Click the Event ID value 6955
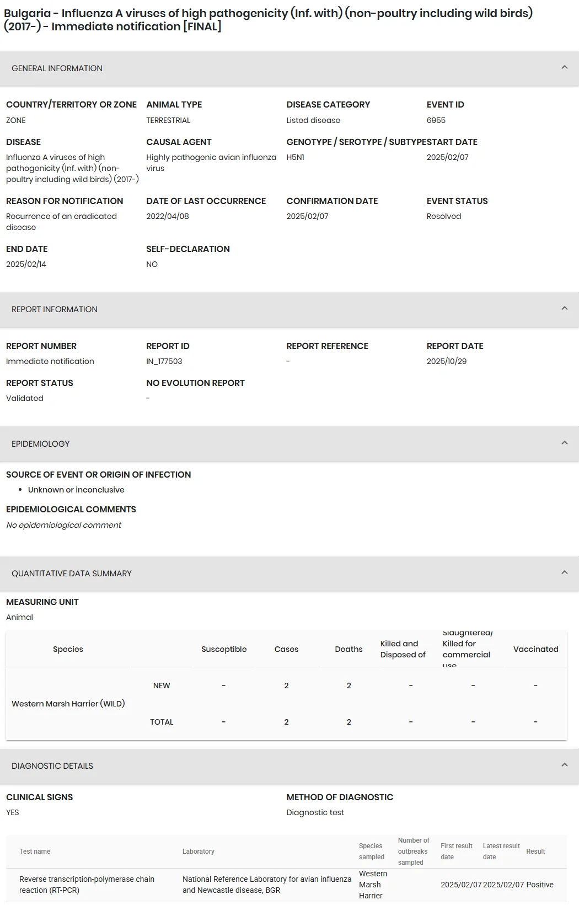Screen dimensions: 579x905 (436, 120)
